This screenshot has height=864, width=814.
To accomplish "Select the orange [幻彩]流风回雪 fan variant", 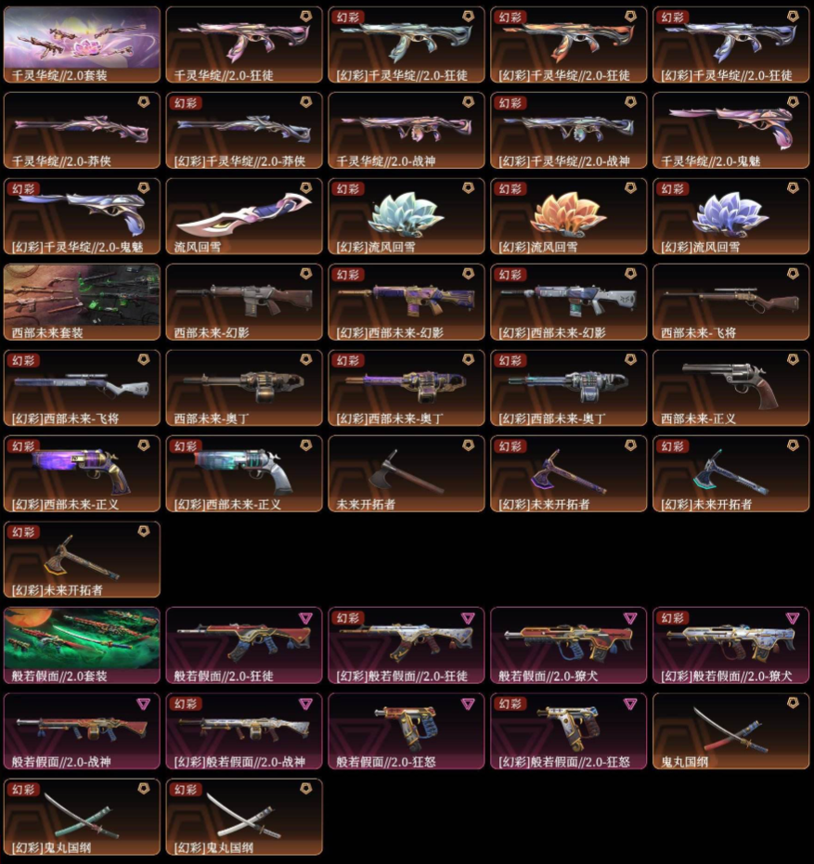I will (569, 216).
